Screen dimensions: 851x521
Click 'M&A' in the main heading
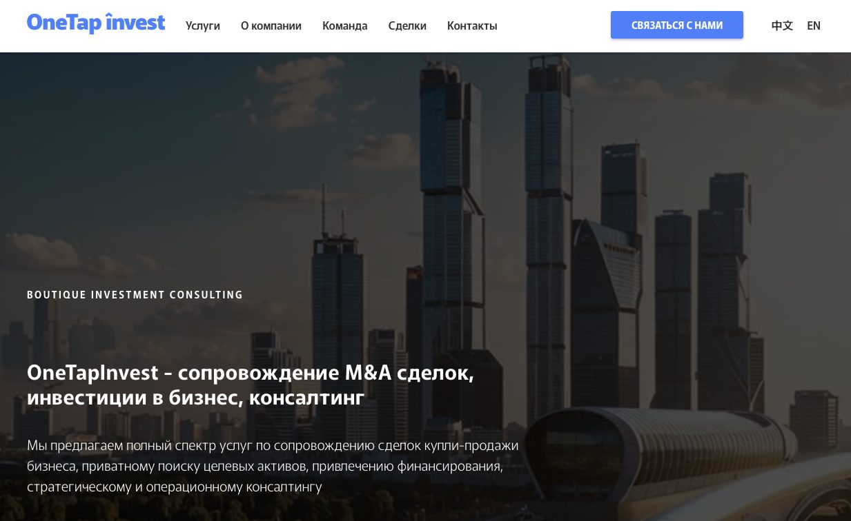(x=368, y=373)
